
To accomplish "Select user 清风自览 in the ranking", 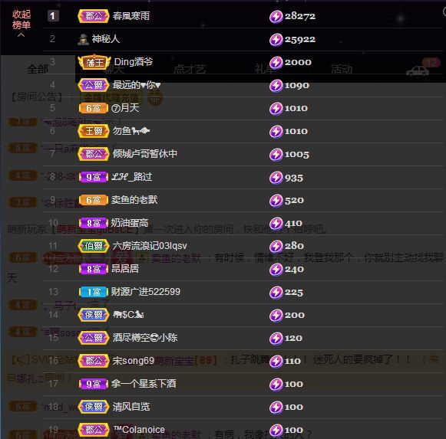I will (x=131, y=407).
